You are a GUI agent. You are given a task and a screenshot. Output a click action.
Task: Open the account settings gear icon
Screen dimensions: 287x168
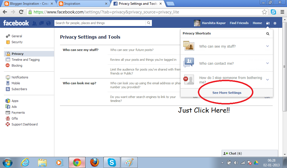(275, 23)
